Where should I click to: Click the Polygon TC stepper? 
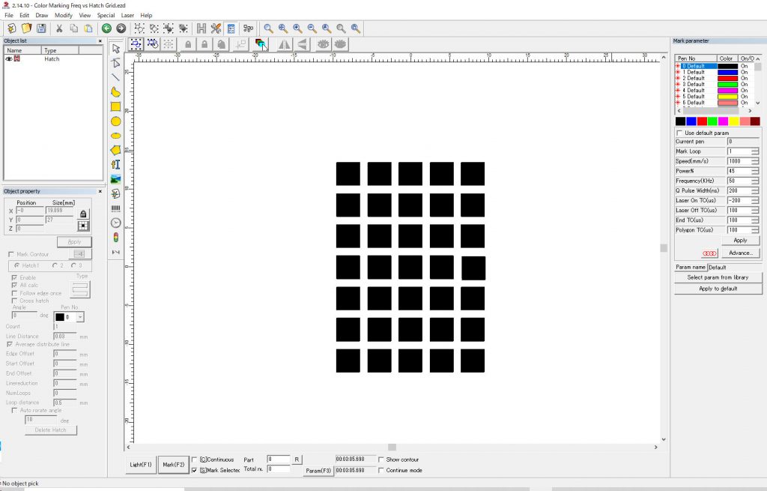click(x=755, y=230)
